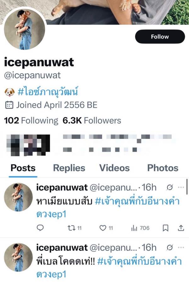Viewport: 189px width, 284px height.
Task: Show the Photos tab
Action: click(163, 168)
